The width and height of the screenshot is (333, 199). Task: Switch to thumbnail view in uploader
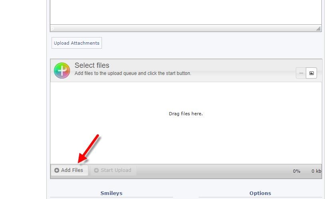(x=311, y=73)
